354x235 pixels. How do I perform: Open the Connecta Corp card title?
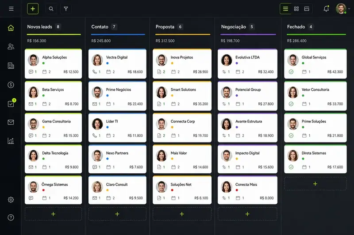[183, 121]
